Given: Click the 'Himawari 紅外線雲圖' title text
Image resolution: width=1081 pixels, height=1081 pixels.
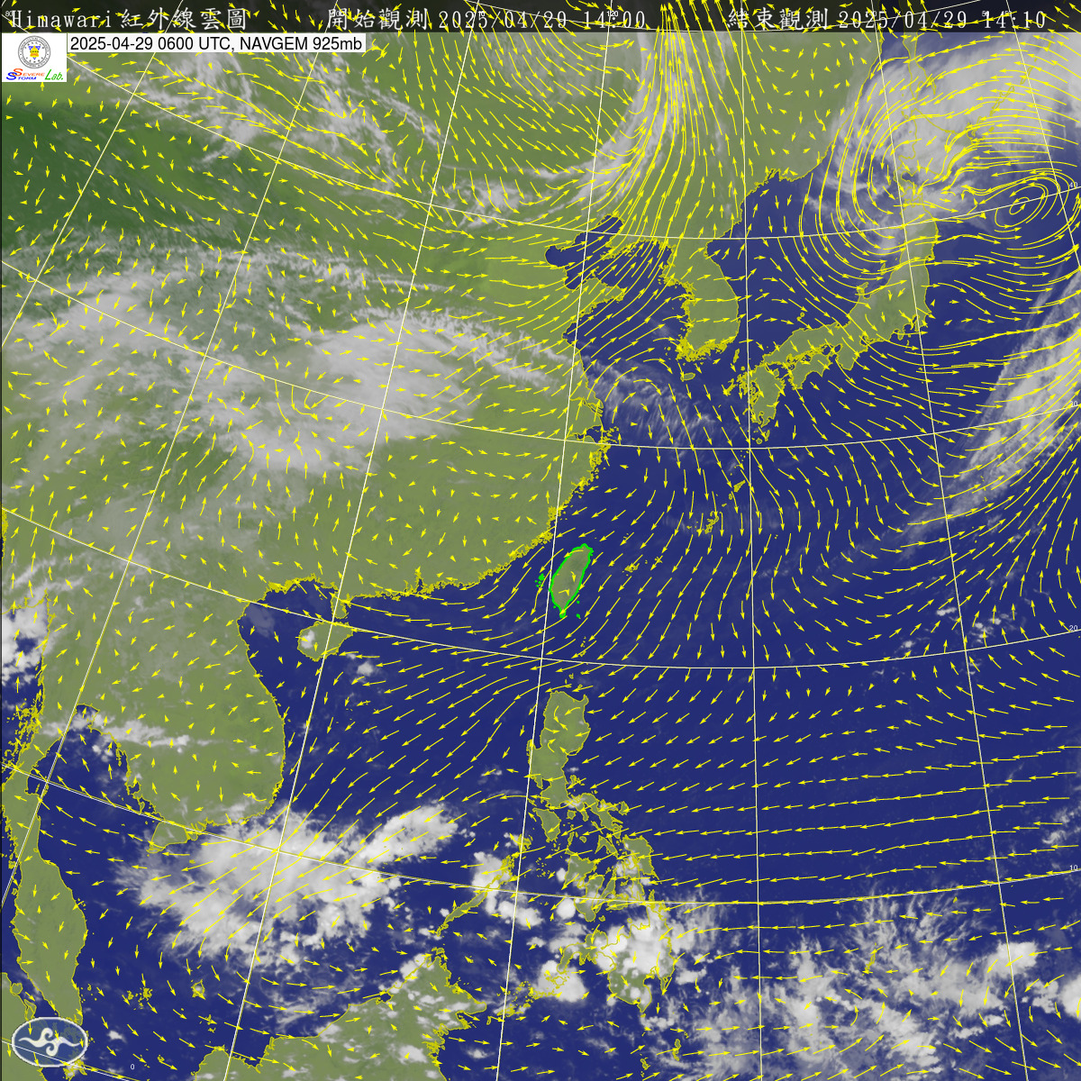Looking at the screenshot, I should [x=129, y=18].
